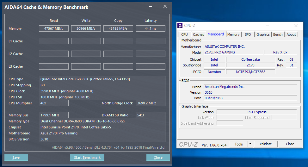
Task: Click the CPU FSB value 100.0 MHz
Action: click(102, 97)
